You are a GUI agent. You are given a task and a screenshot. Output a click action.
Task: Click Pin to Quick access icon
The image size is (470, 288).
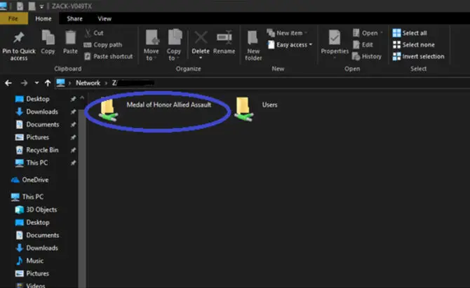click(x=18, y=37)
